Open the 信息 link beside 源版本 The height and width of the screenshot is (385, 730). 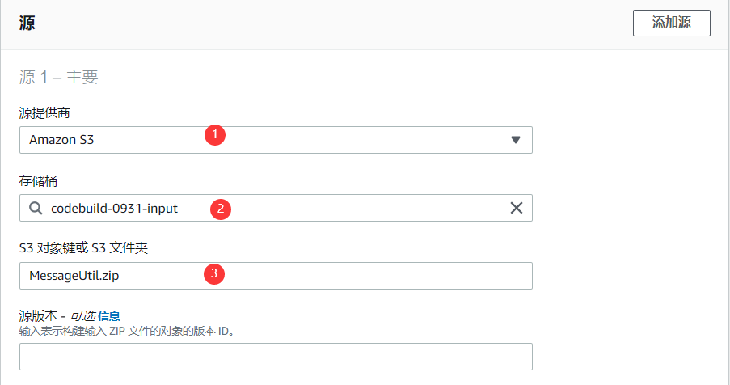[109, 316]
